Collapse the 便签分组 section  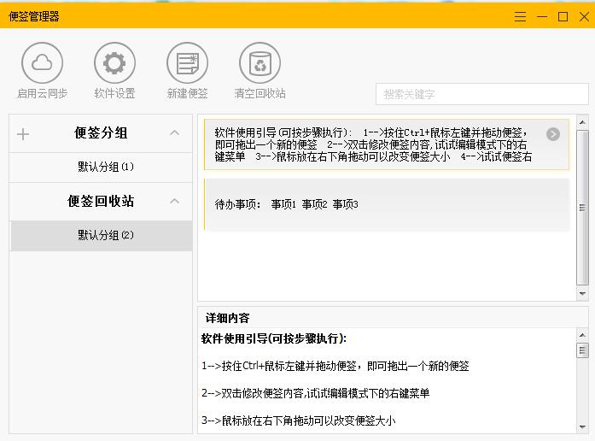point(174,133)
